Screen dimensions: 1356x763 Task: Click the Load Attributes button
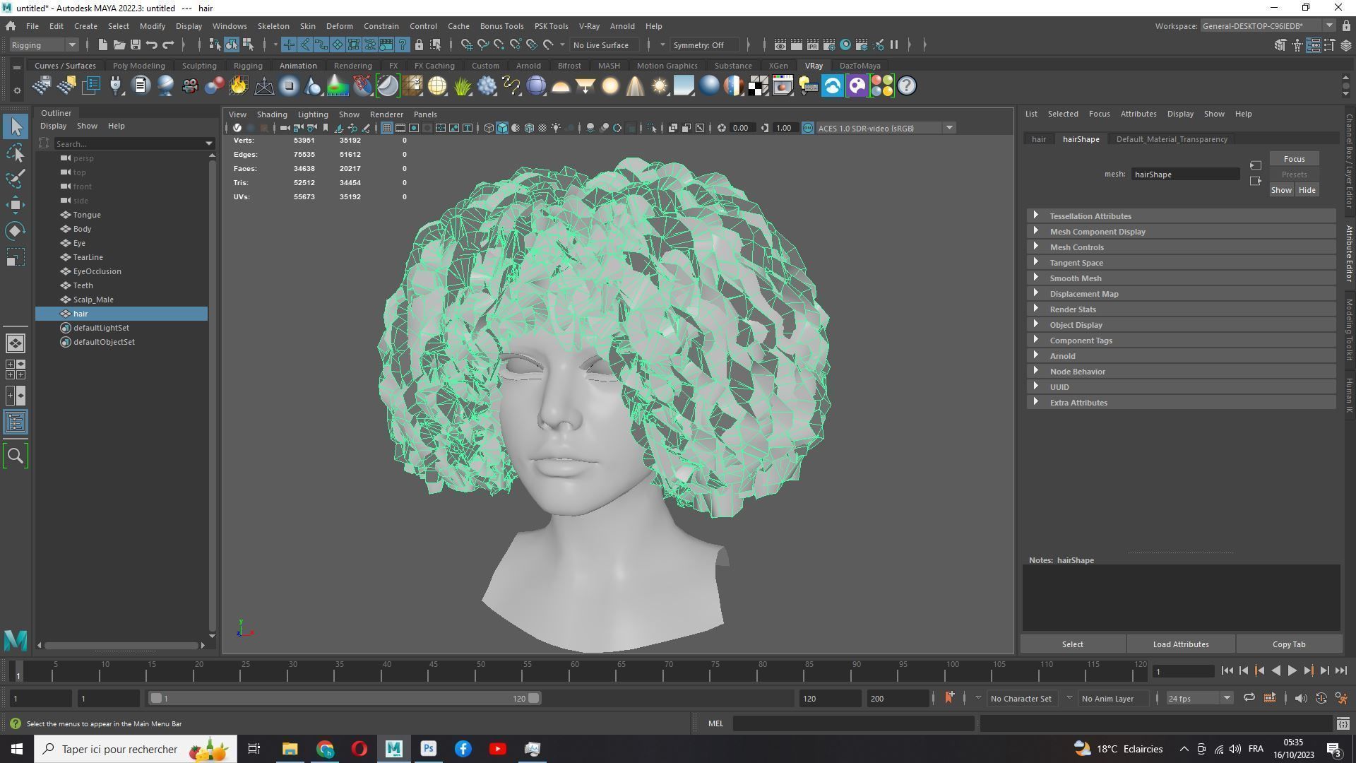pyautogui.click(x=1180, y=644)
